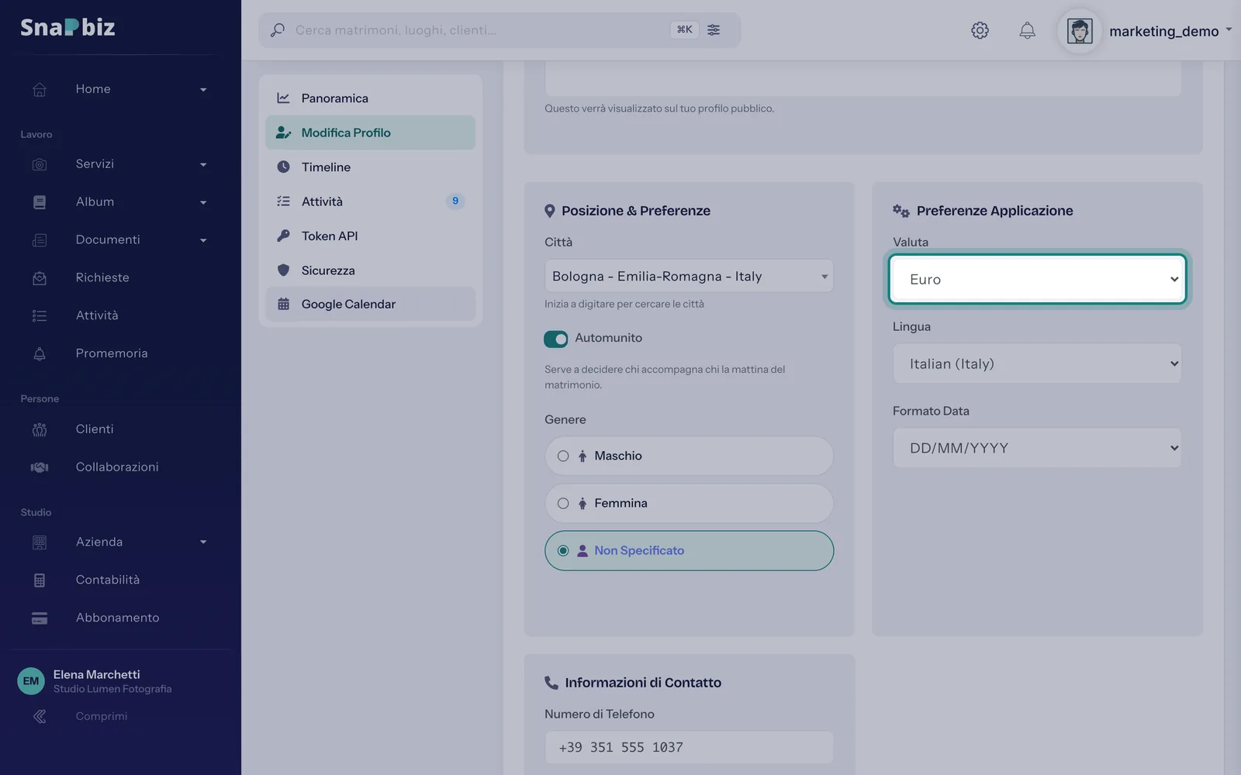The width and height of the screenshot is (1241, 775).
Task: Select Maschio gender option
Action: point(689,456)
